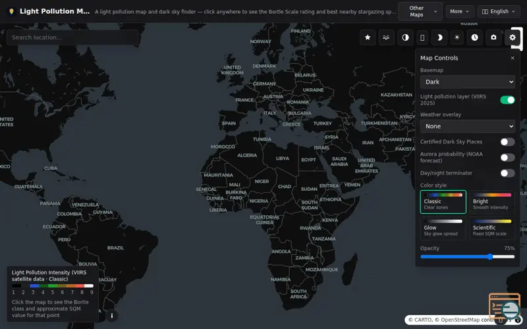Image resolution: width=527 pixels, height=329 pixels.
Task: Click the round info button beside the legend
Action: click(x=111, y=316)
